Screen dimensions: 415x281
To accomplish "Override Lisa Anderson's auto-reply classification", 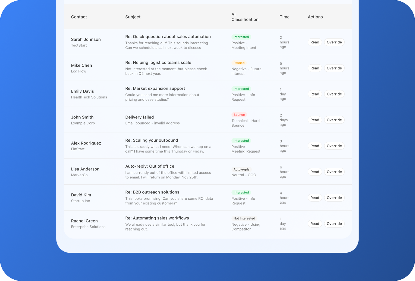I will point(334,172).
